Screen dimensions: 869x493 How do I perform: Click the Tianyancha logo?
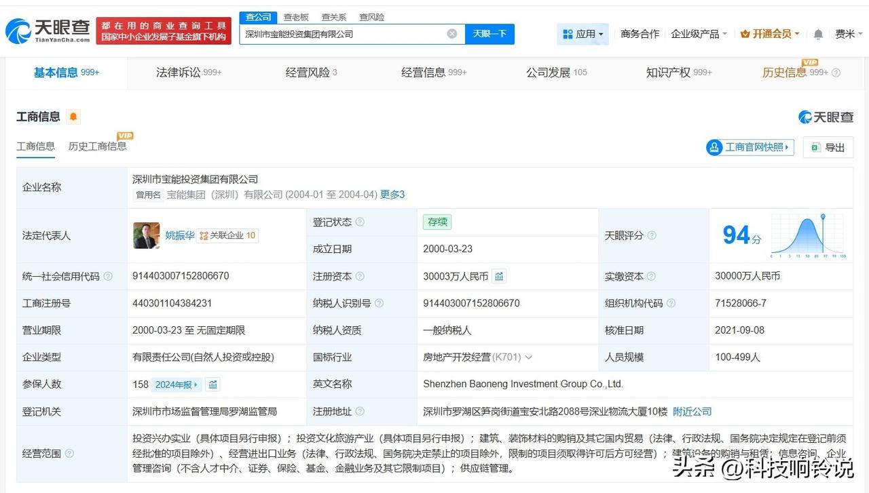[x=48, y=31]
